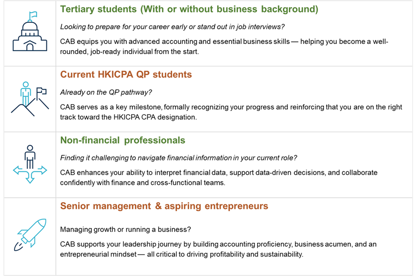Image resolution: width=417 pixels, height=276 pixels.
Task: Click the government building with flag icon
Action: pyautogui.click(x=29, y=33)
